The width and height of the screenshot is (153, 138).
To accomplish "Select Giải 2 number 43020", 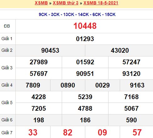I will click(120, 50).
